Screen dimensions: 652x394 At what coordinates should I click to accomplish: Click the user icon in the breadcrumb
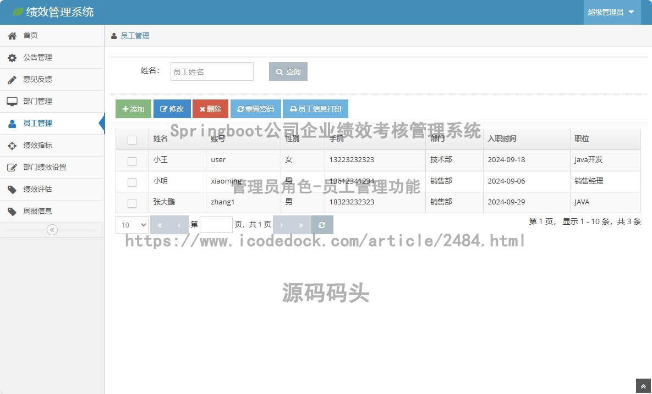[x=113, y=36]
